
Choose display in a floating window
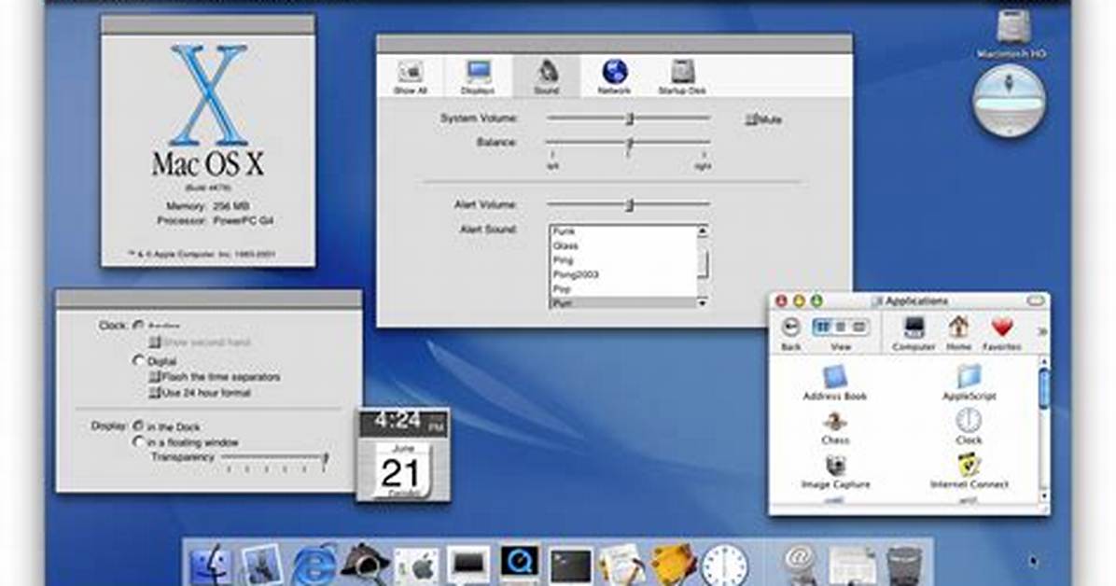(139, 442)
